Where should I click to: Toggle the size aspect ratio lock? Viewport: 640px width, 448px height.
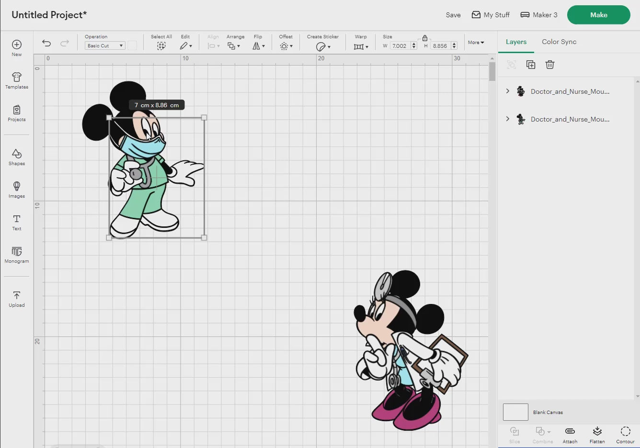[x=425, y=38]
